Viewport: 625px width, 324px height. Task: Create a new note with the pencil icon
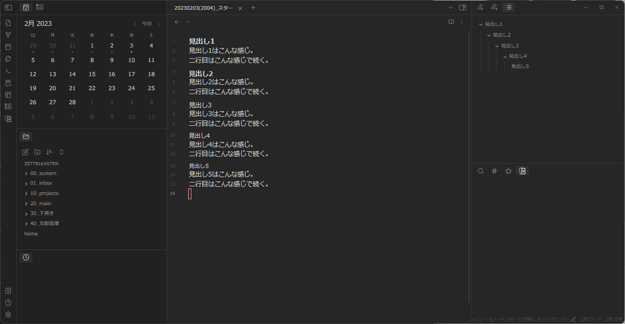pos(25,152)
